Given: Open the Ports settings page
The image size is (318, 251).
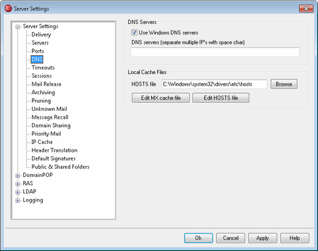Looking at the screenshot, I should [38, 51].
